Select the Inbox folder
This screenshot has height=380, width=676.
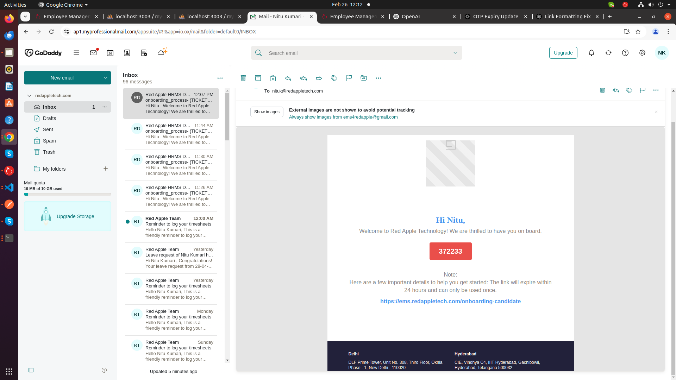point(68,107)
